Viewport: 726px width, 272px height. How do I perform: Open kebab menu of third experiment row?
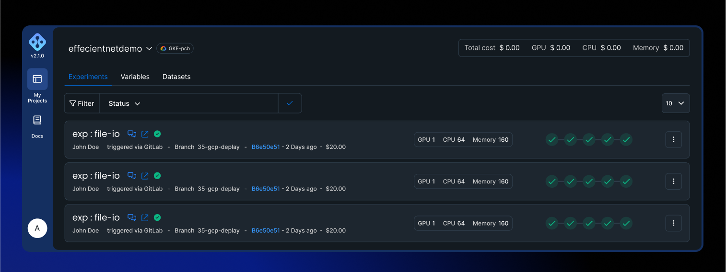point(674,223)
